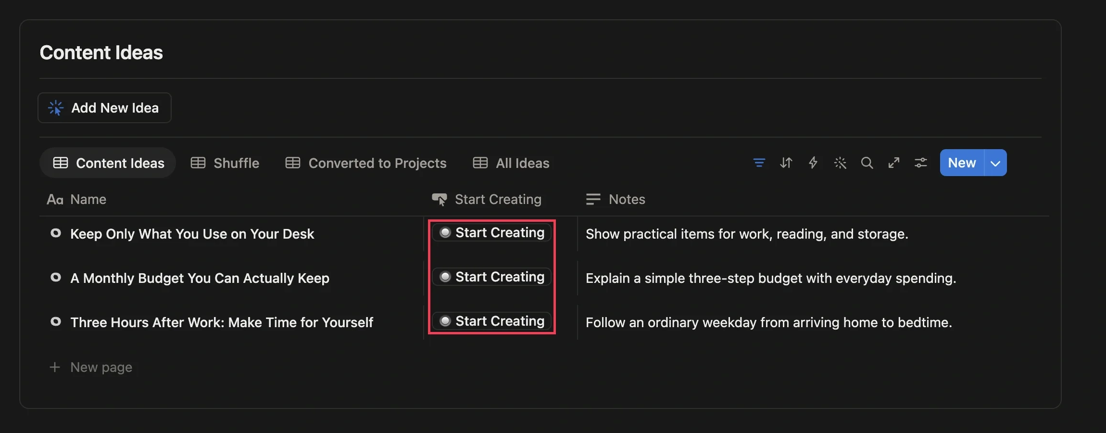Click the Content Ideas heading title
The image size is (1106, 433).
(x=101, y=52)
